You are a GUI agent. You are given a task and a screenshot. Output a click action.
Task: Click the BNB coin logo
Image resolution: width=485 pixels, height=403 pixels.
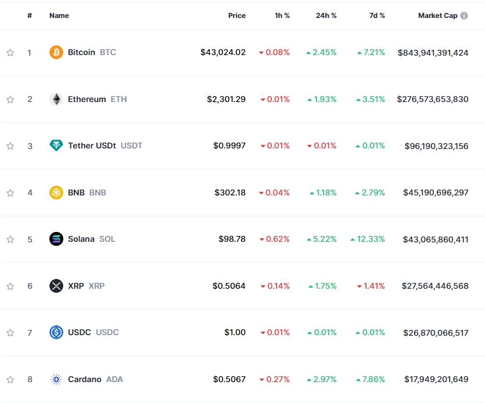(x=56, y=193)
